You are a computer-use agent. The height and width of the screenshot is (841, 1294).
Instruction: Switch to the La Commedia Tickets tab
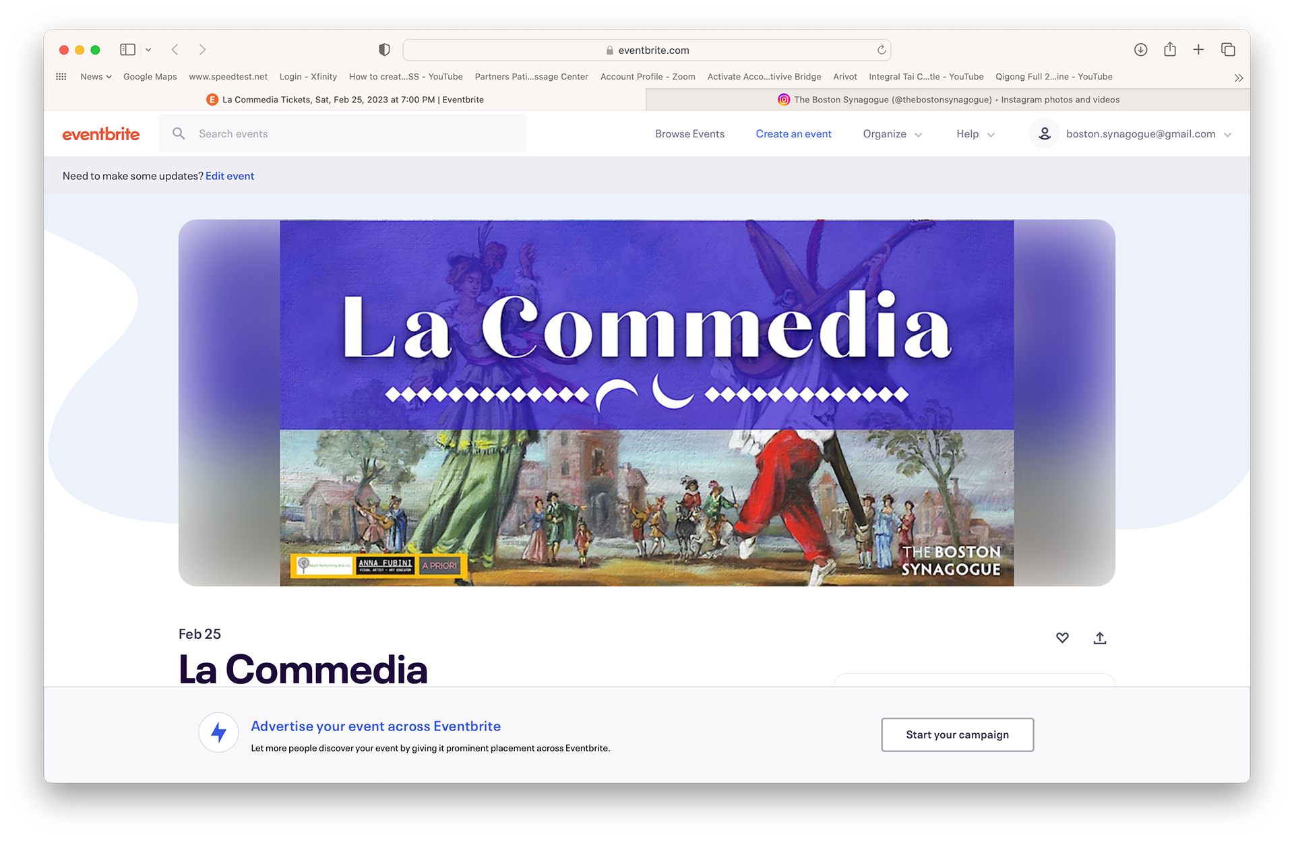point(345,100)
